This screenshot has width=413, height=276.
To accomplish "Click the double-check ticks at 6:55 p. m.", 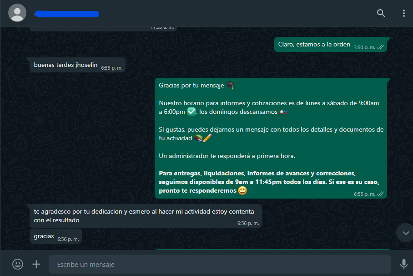I will (x=380, y=194).
